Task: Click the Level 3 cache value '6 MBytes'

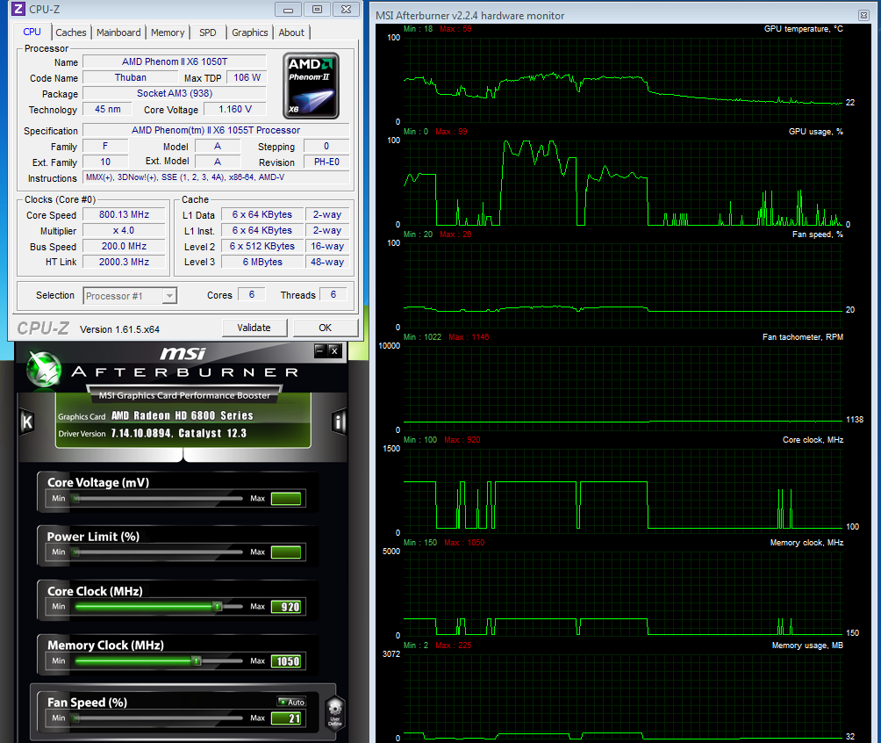Action: coord(262,262)
